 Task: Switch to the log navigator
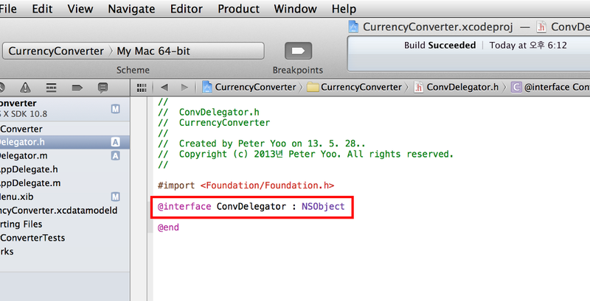(x=103, y=87)
